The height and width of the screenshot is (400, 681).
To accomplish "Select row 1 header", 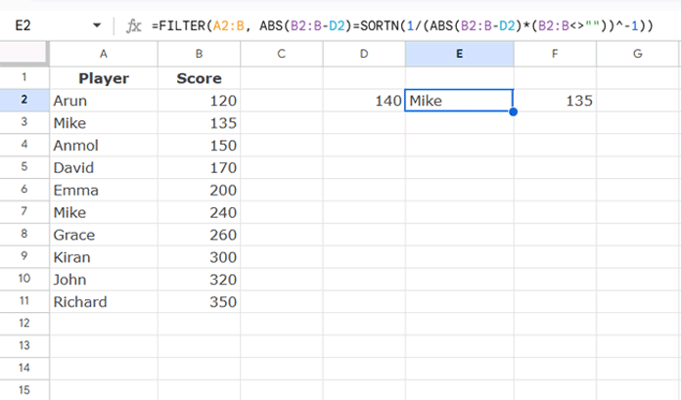I will (x=24, y=77).
